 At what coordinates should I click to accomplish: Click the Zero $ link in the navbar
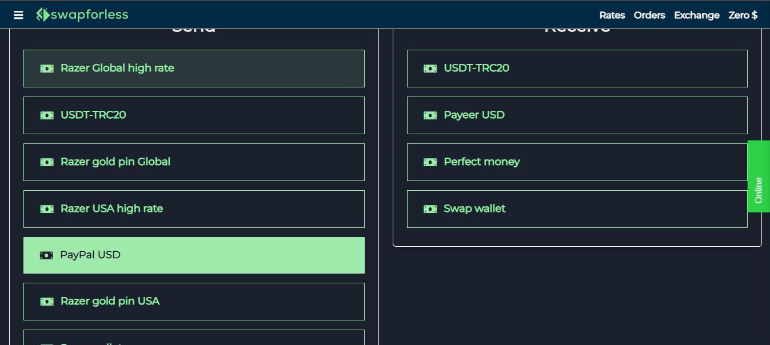click(x=743, y=15)
